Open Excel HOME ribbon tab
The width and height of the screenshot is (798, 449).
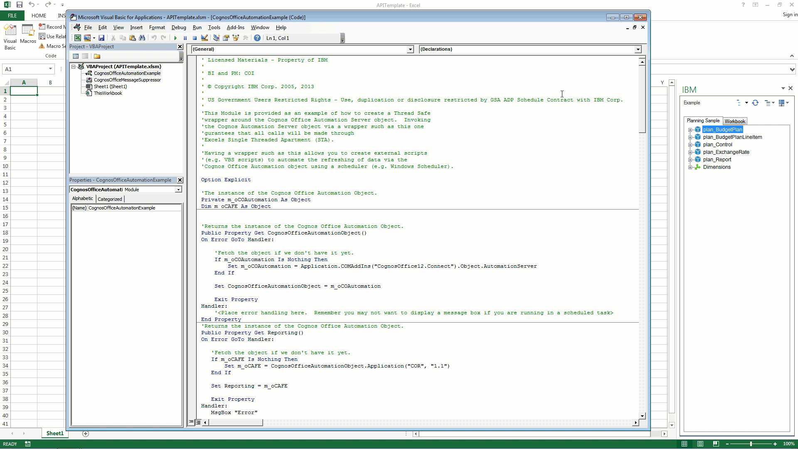(39, 15)
